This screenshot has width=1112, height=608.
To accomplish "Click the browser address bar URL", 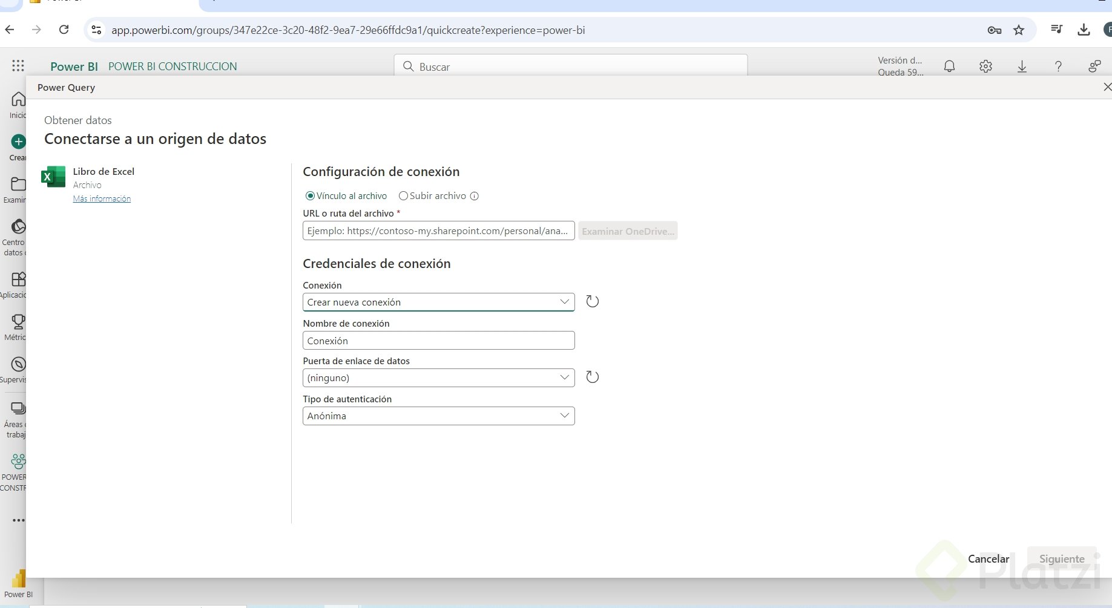I will (x=348, y=30).
